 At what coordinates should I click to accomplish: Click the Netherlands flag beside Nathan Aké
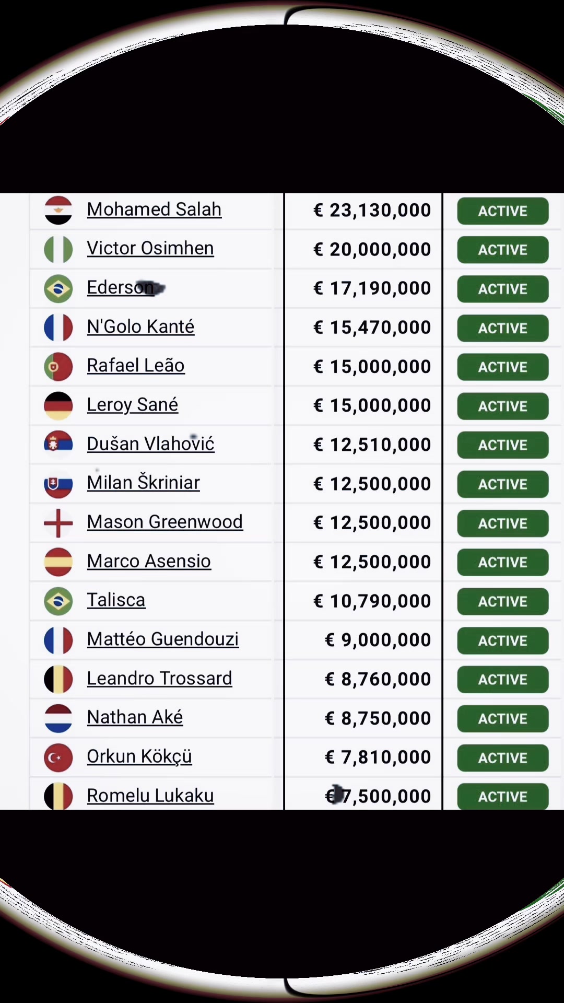coord(58,718)
